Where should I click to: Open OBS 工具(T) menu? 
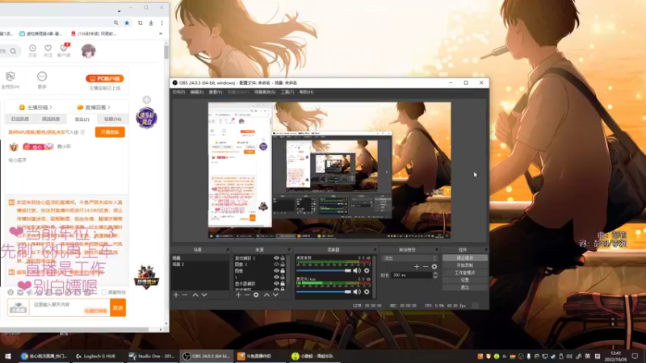point(287,92)
